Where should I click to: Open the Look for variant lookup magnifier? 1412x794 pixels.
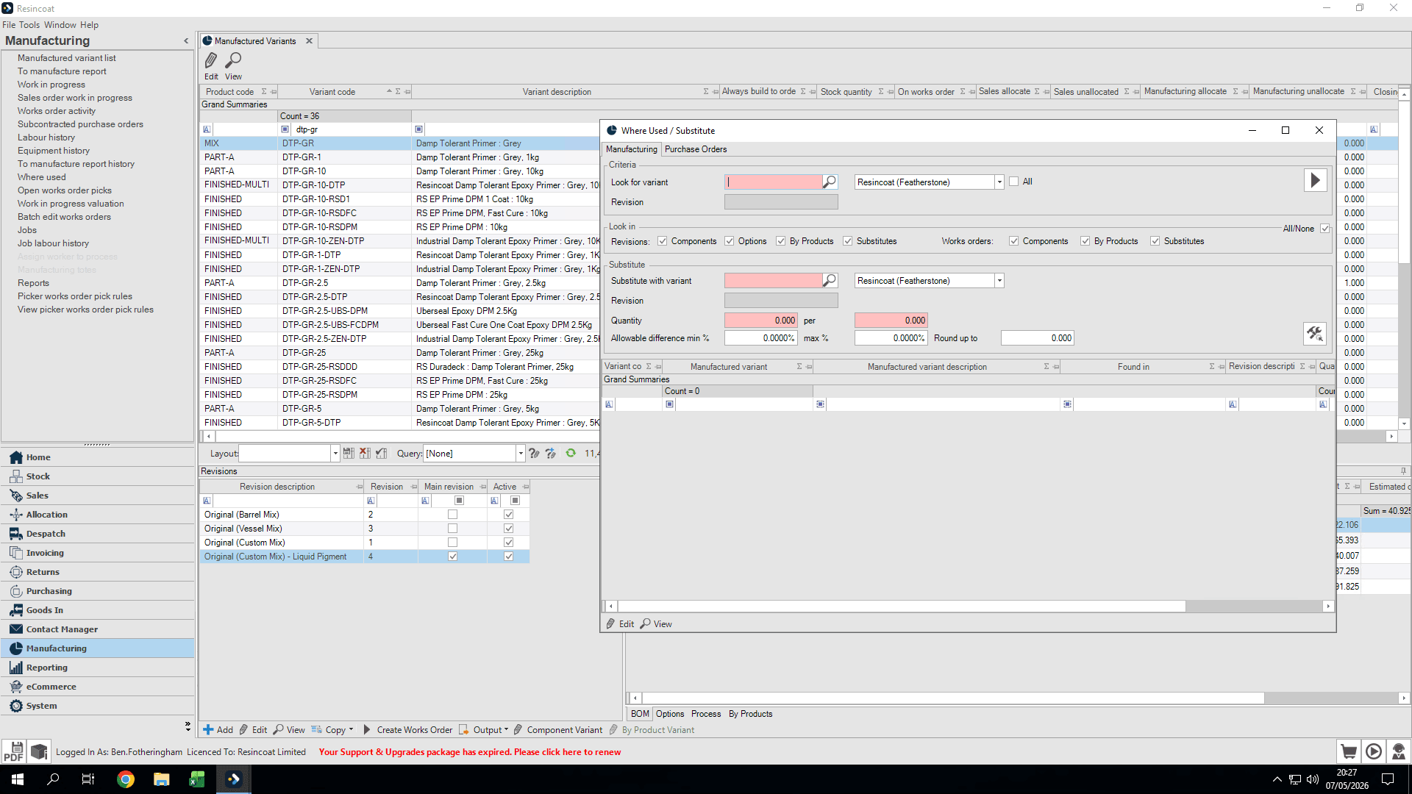(830, 182)
